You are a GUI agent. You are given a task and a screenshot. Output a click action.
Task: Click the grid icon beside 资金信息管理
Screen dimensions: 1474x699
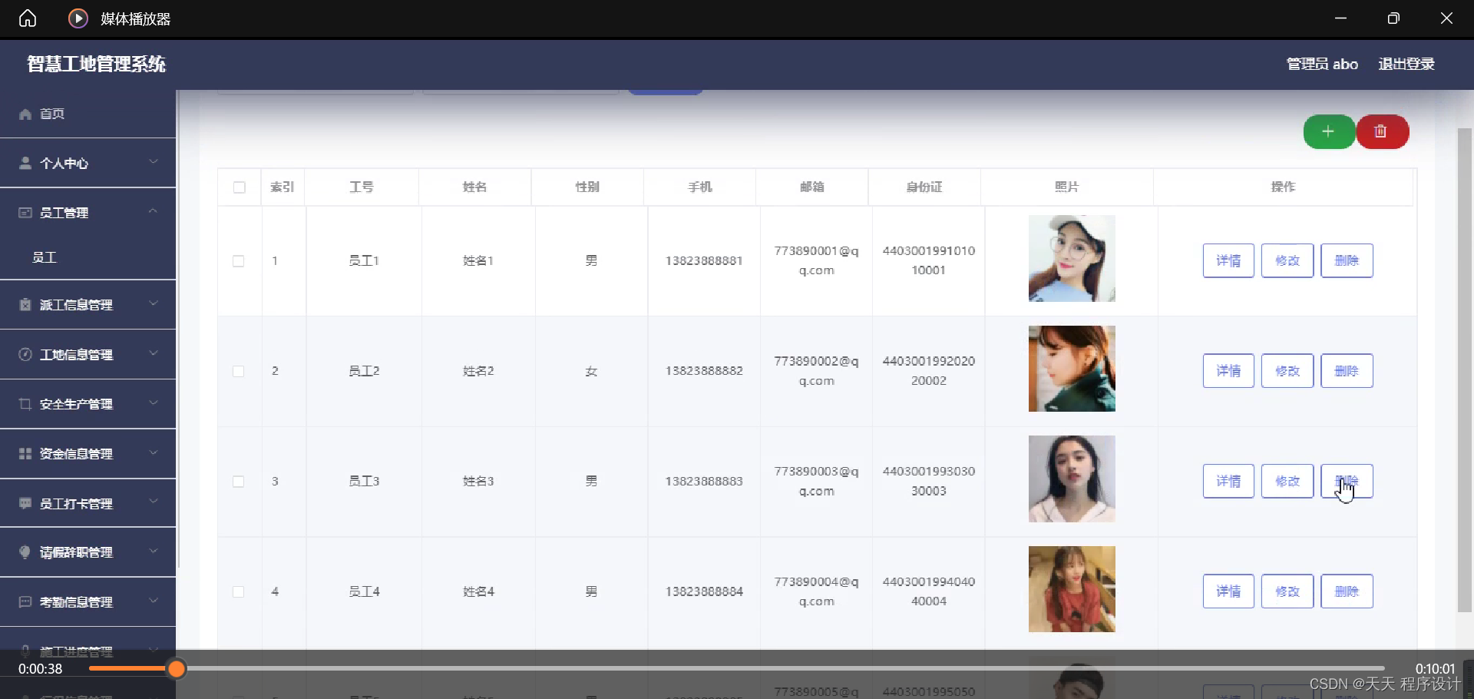coord(25,453)
